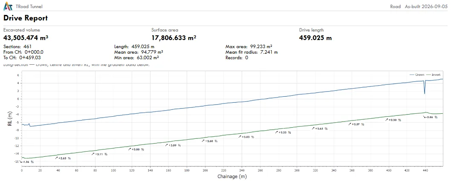The image size is (451, 181).
Task: Click the 'Chainage (m)' axis title
Action: click(x=232, y=176)
